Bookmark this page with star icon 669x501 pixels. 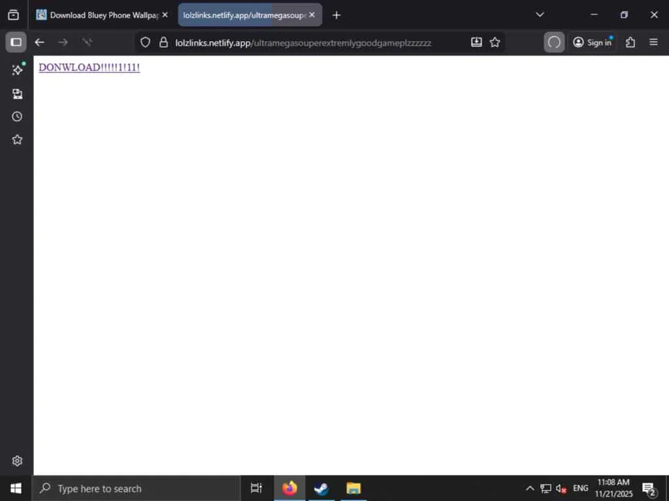click(495, 42)
